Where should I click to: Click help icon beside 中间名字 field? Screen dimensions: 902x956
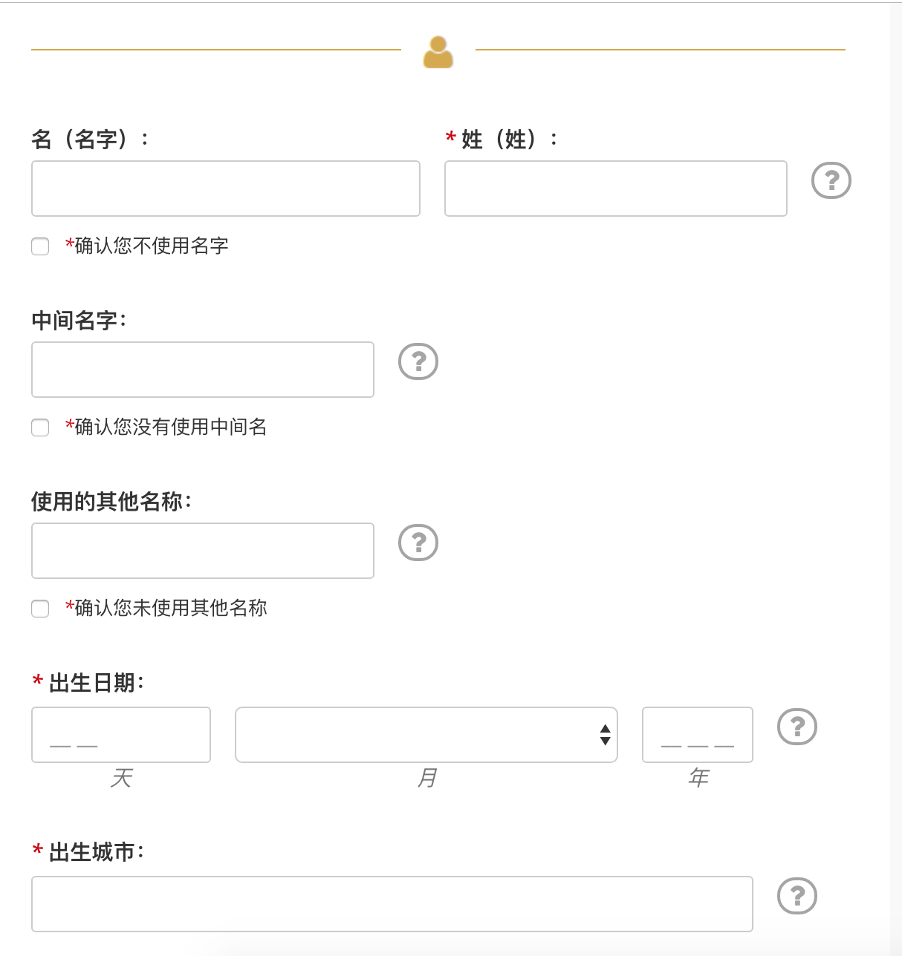[x=418, y=361]
